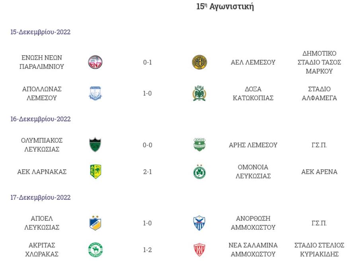Select the Νέα Σαλαμίνα red striped crest
The width and height of the screenshot is (358, 266).
[199, 250]
